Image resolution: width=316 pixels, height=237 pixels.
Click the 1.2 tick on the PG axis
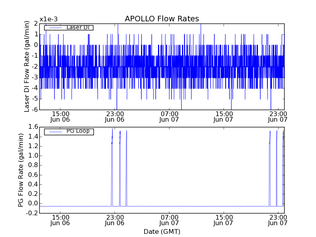coord(33,146)
